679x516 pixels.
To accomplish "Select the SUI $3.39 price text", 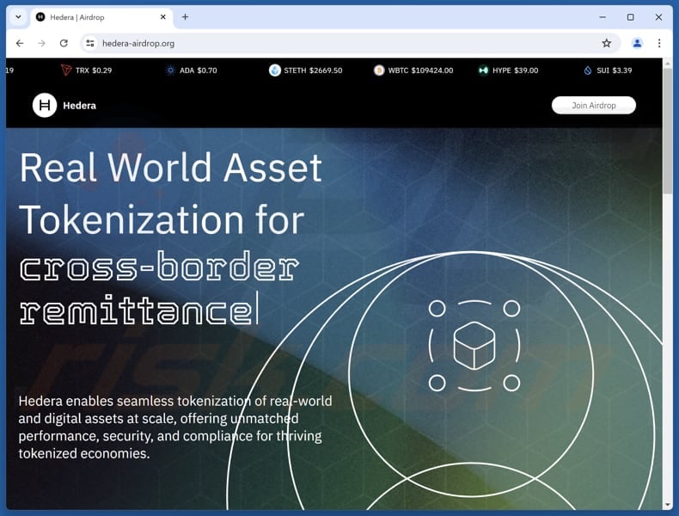I will [614, 71].
